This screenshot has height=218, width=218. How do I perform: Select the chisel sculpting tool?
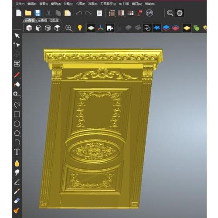tap(17, 191)
